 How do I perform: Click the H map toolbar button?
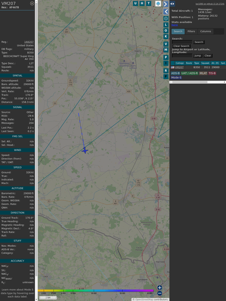[x=142, y=3]
